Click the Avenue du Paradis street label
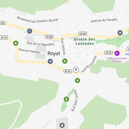 coord(104,20)
